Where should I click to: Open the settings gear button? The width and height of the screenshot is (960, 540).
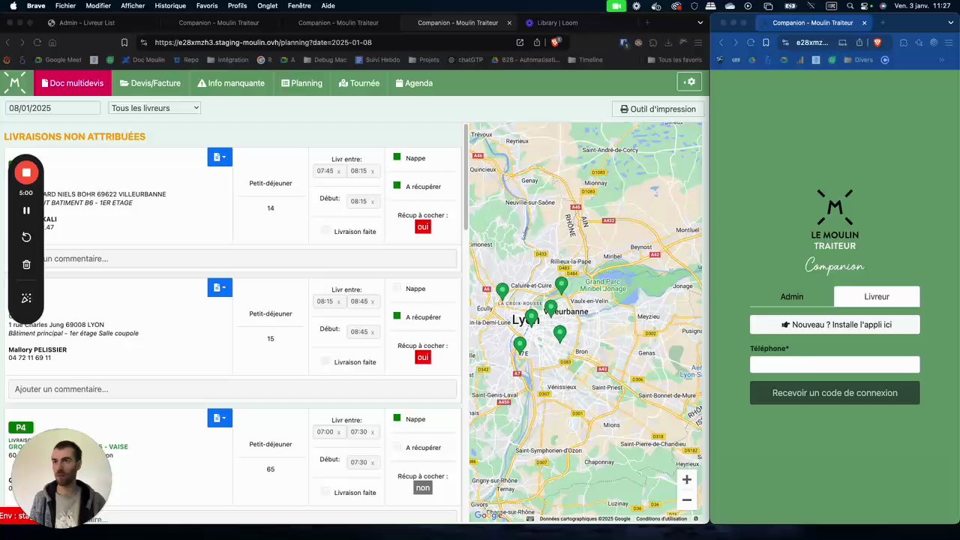(689, 82)
